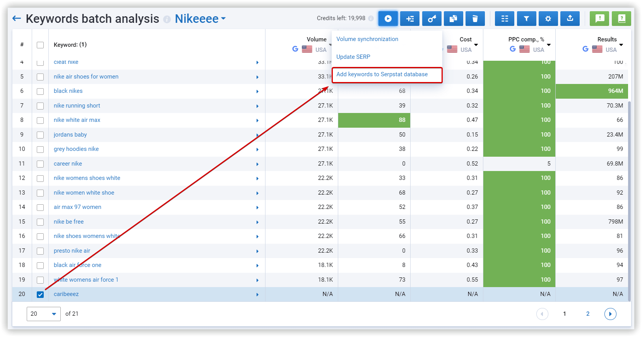Click the arrow next to nike be free

[257, 222]
